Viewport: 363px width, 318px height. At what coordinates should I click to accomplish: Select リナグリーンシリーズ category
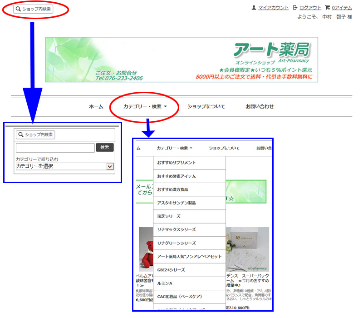(189, 243)
